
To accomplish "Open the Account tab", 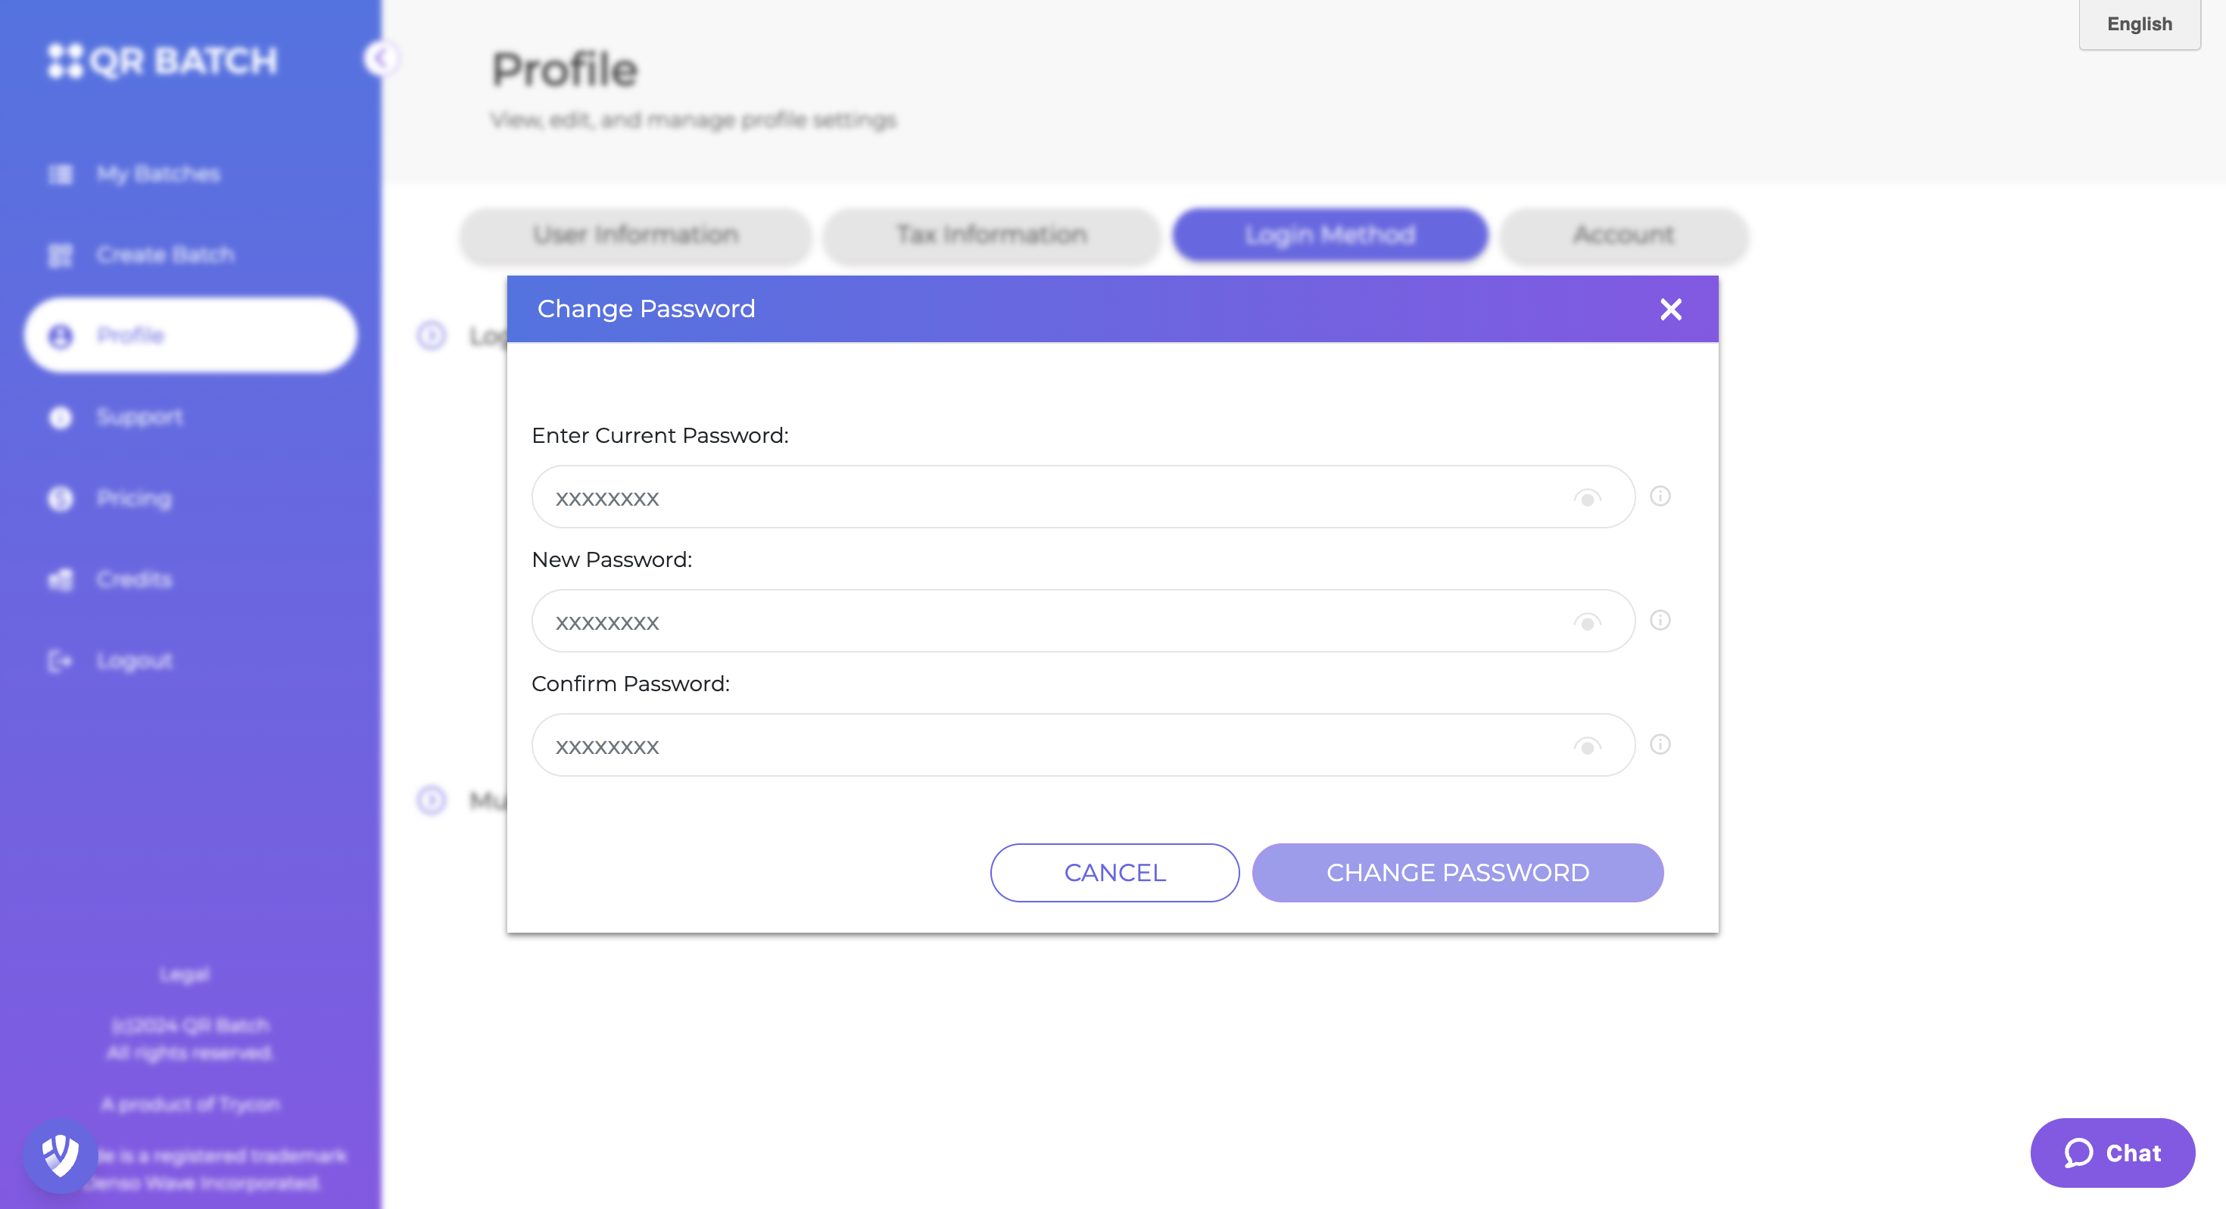I will (x=1623, y=235).
